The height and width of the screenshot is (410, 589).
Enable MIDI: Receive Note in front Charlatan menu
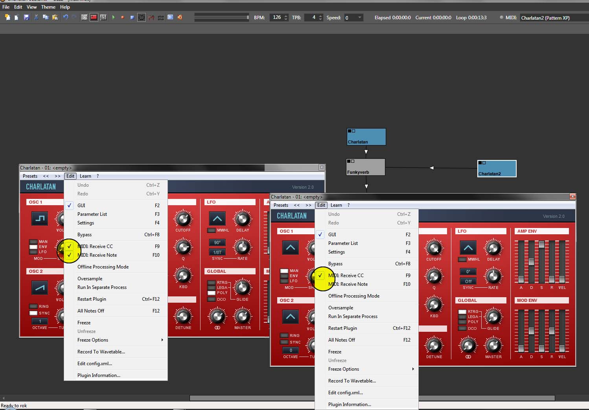366,284
